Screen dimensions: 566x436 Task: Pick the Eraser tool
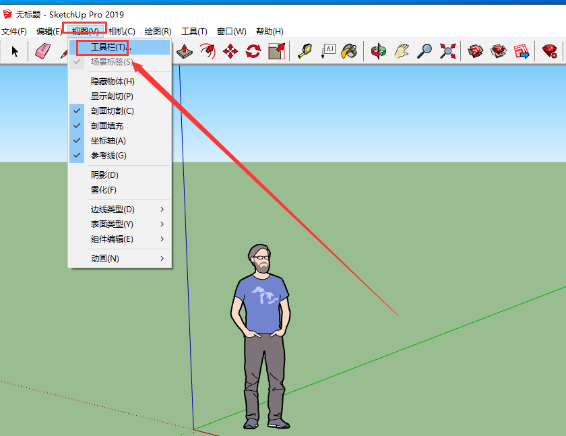(43, 51)
